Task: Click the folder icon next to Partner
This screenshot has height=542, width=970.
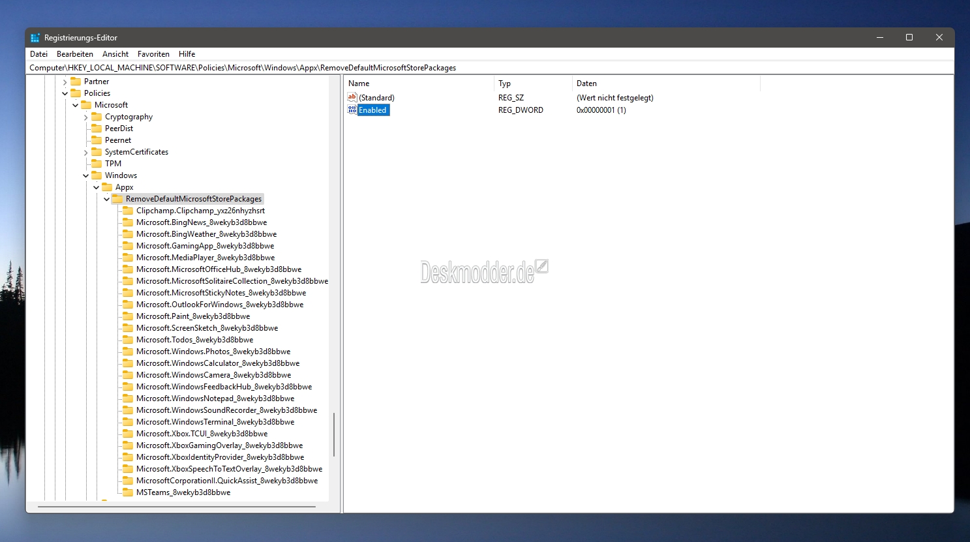Action: pos(76,82)
